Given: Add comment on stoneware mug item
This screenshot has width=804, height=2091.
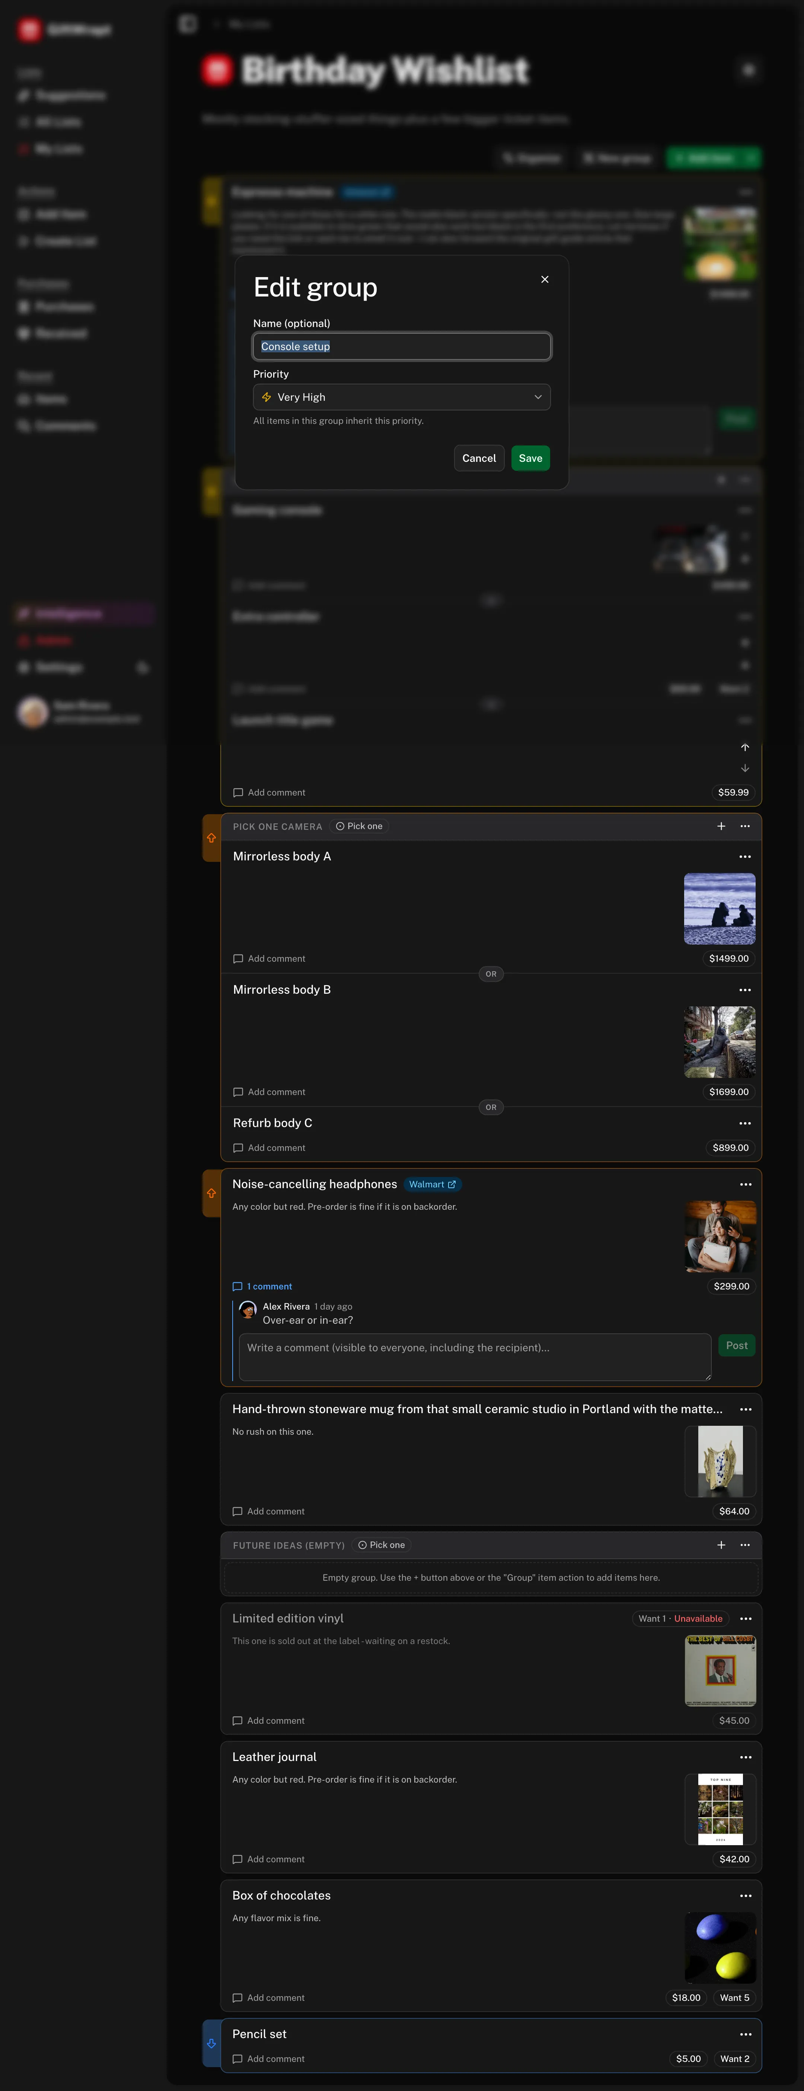Looking at the screenshot, I should coord(268,1511).
